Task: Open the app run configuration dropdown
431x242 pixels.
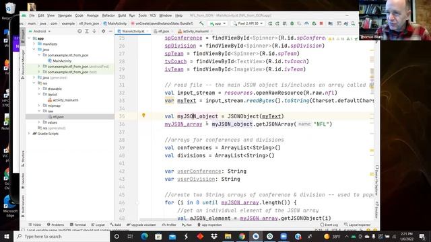Action: coord(218,24)
